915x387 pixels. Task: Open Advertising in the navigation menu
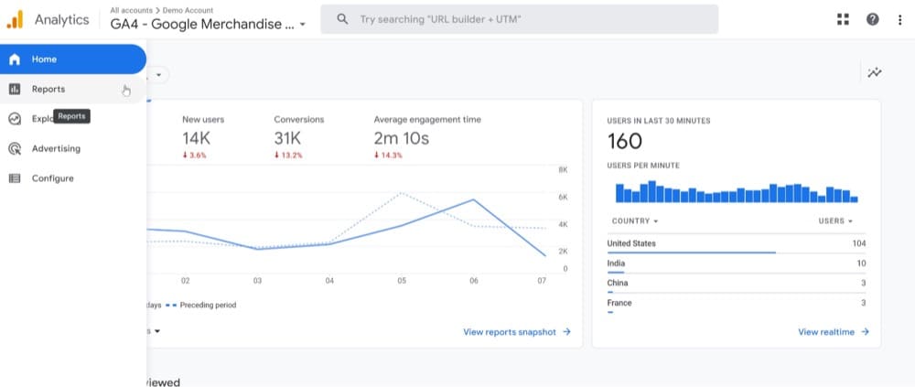pyautogui.click(x=73, y=149)
